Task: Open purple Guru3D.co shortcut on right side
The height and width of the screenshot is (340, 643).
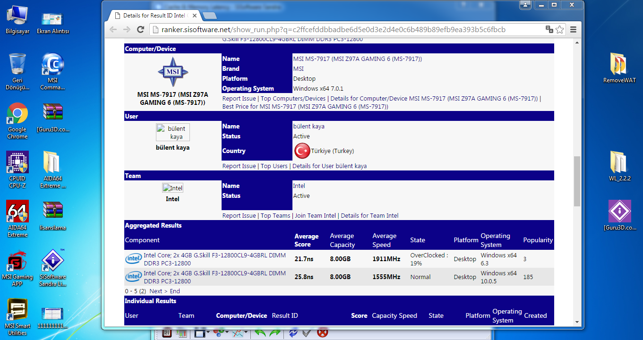Action: pos(619,215)
